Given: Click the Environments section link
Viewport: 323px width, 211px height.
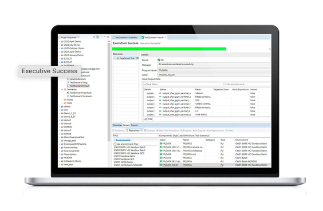Looking at the screenshot, I should 123,140.
